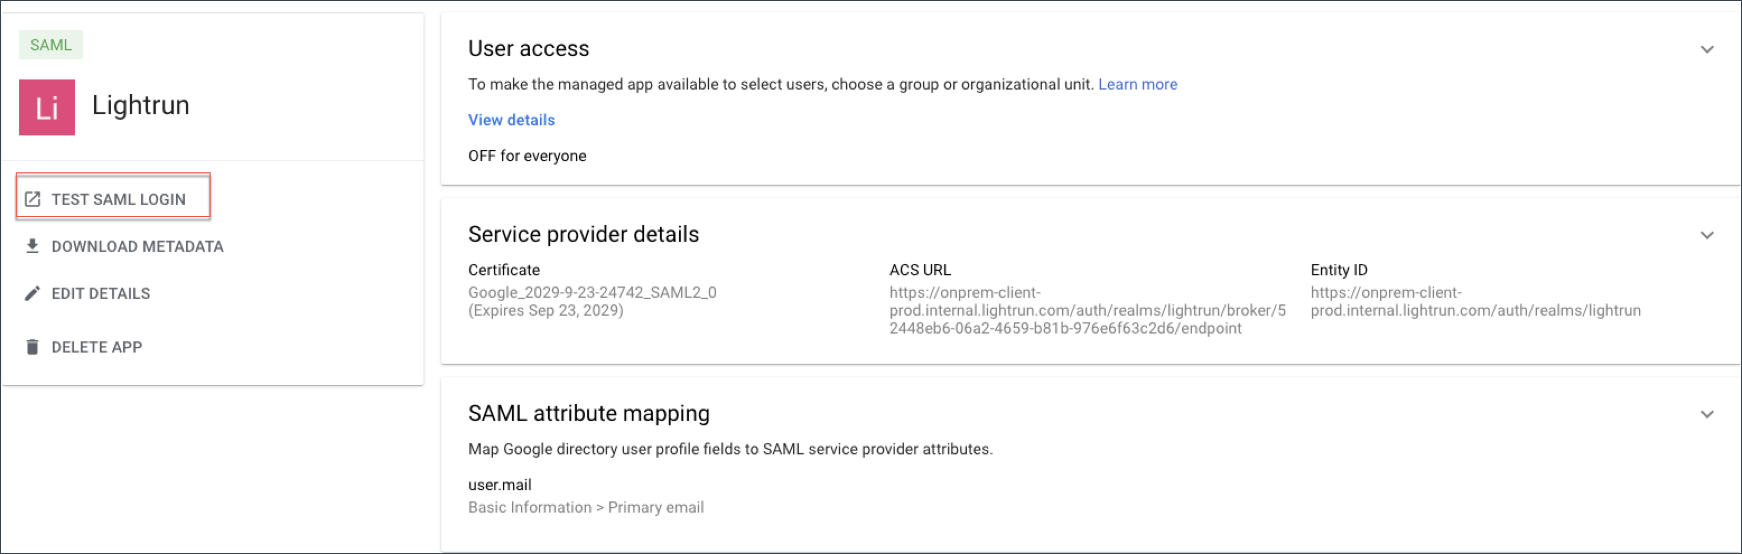This screenshot has width=1742, height=554.
Task: Open the View details link
Action: [511, 120]
